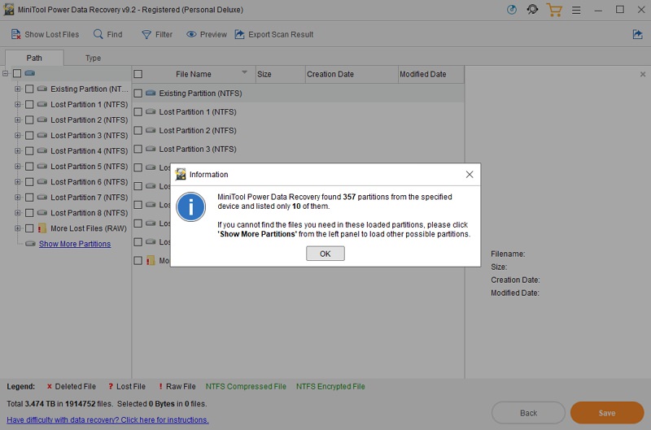Open data recovery instructions link
This screenshot has height=430, width=651.
tap(107, 419)
